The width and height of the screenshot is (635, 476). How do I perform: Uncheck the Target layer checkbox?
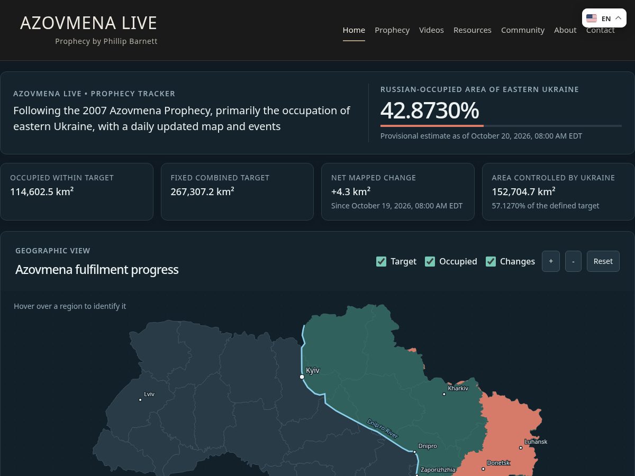(381, 261)
